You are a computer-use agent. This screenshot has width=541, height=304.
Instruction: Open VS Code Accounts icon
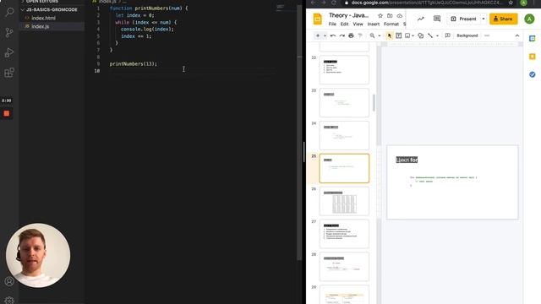(9, 281)
